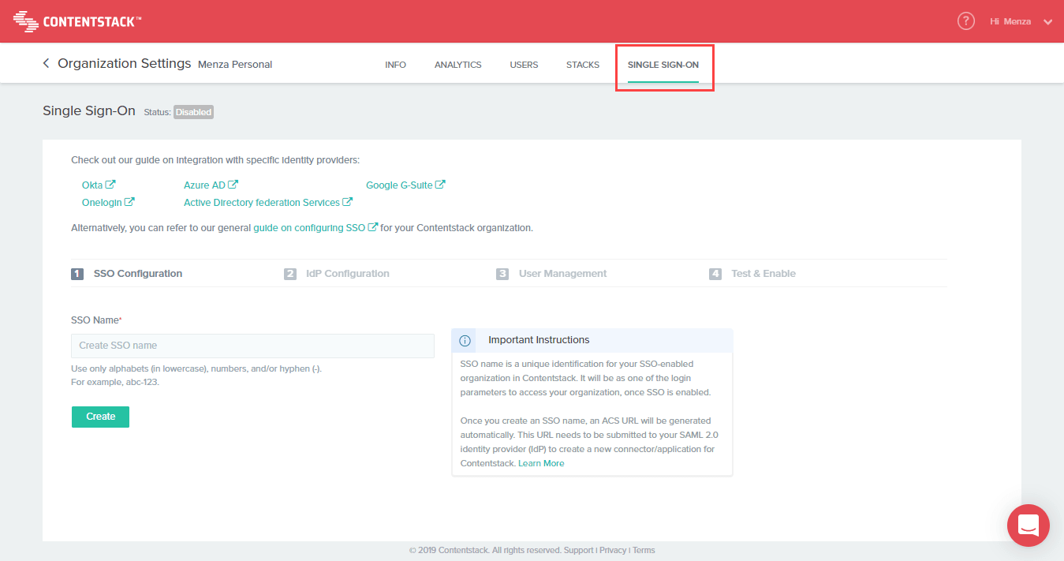Open the Okta integration guide link
Screen dimensions: 1064x561
click(99, 185)
